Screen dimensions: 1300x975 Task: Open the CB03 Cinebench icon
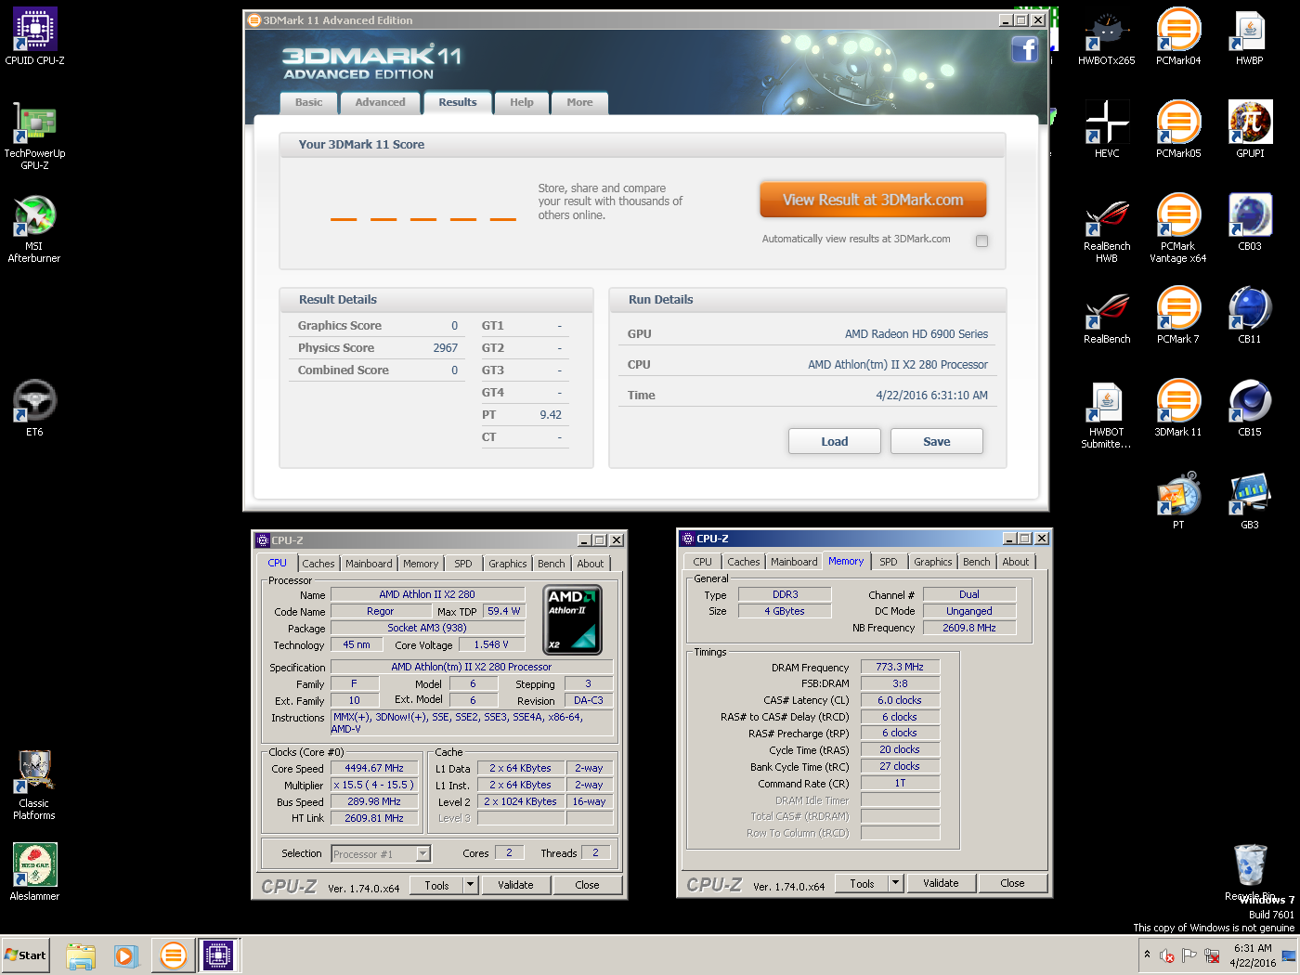1250,223
